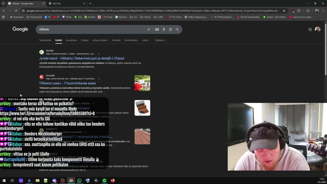Screen dimensions: 327x184
Task: Open the options dots for Kourulle result
Action: click(x=99, y=79)
